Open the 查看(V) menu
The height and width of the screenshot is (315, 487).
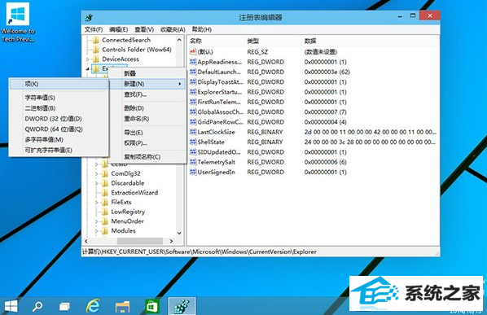click(x=144, y=29)
